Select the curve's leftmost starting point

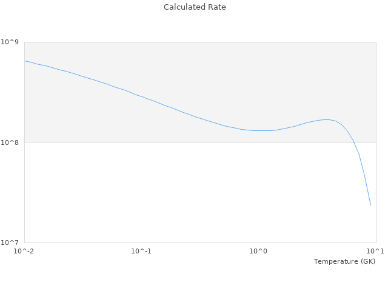tap(25, 61)
